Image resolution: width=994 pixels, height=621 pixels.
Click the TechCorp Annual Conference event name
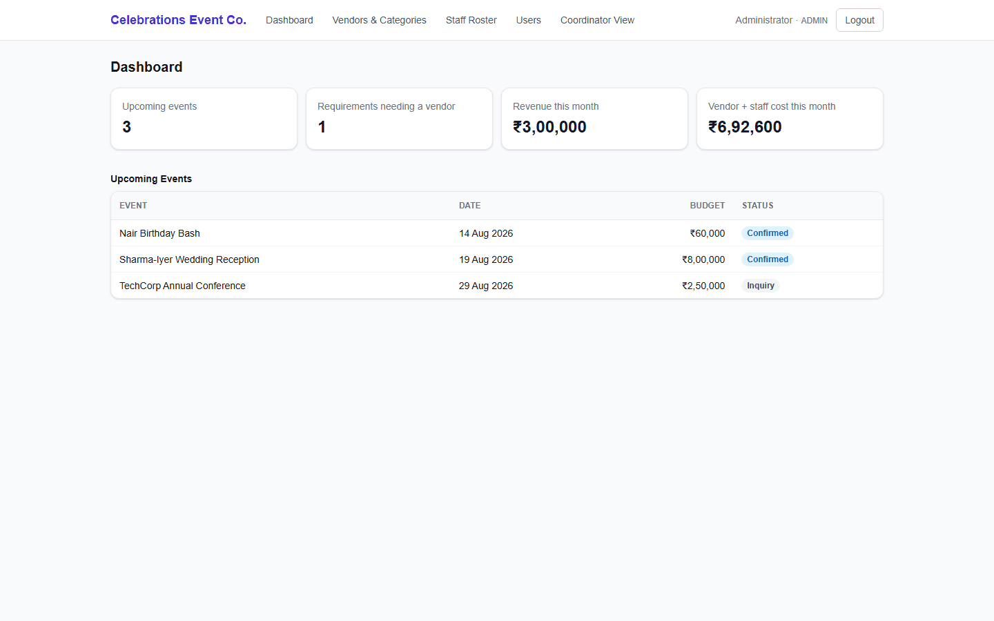[x=182, y=286]
